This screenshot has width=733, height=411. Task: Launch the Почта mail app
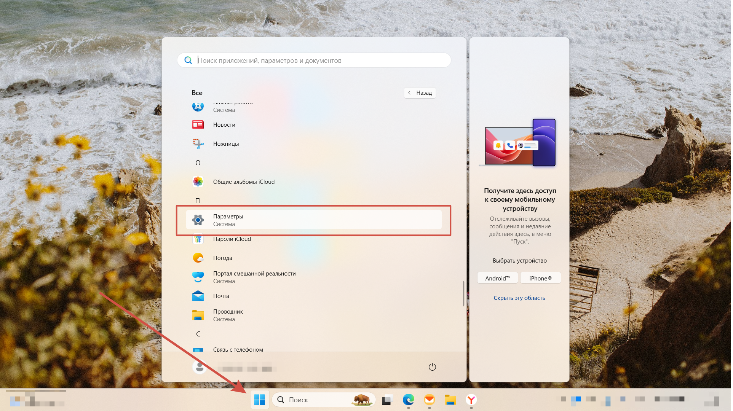[221, 296]
